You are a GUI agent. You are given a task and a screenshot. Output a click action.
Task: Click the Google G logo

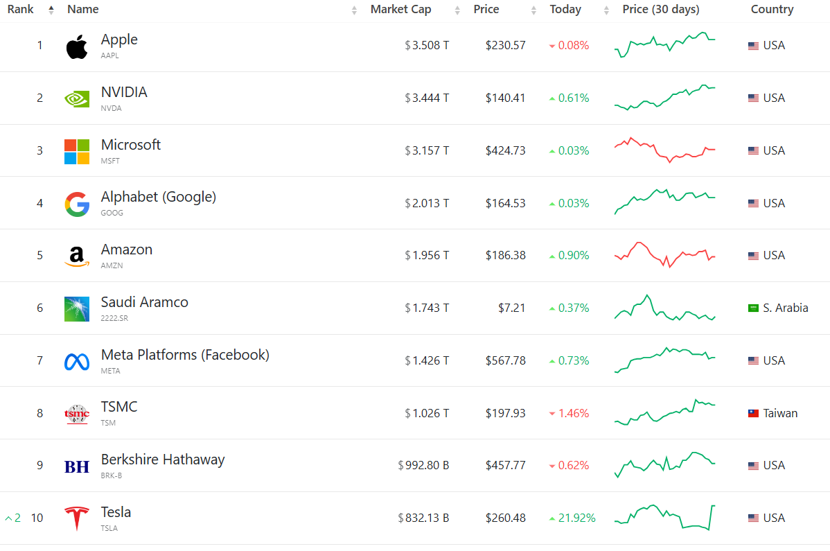pyautogui.click(x=77, y=204)
